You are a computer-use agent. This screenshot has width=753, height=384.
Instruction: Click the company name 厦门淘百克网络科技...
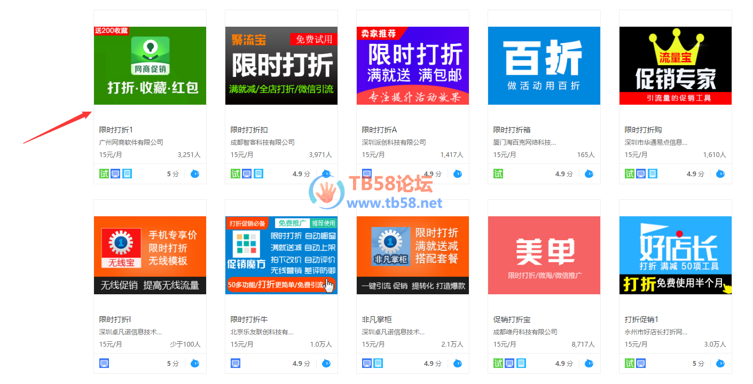point(525,143)
